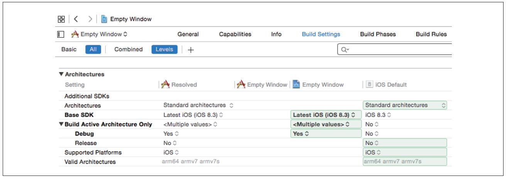Select the Architectures setting name

pyautogui.click(x=83, y=105)
